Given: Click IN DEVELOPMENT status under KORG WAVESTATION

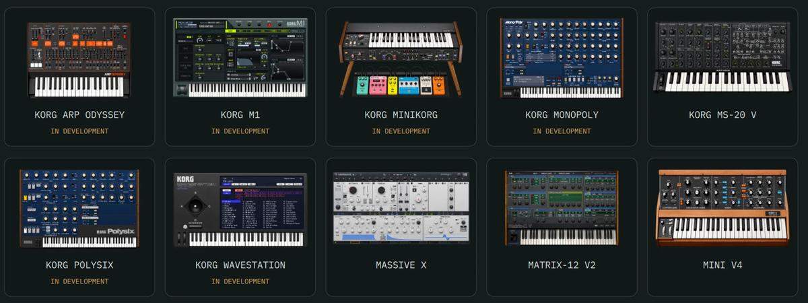Looking at the screenshot, I should tap(240, 281).
